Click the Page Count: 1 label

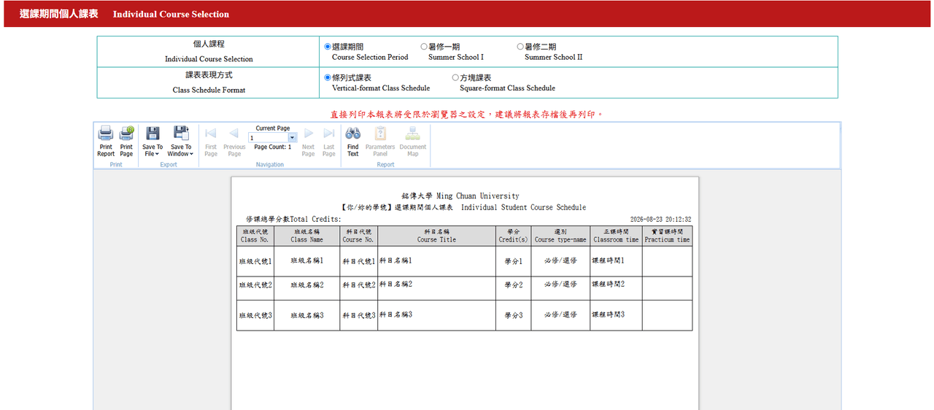273,147
